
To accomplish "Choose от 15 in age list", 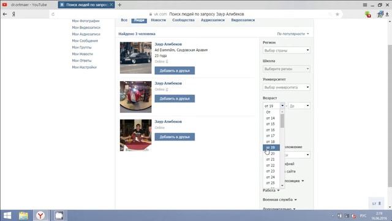I will click(271, 124).
